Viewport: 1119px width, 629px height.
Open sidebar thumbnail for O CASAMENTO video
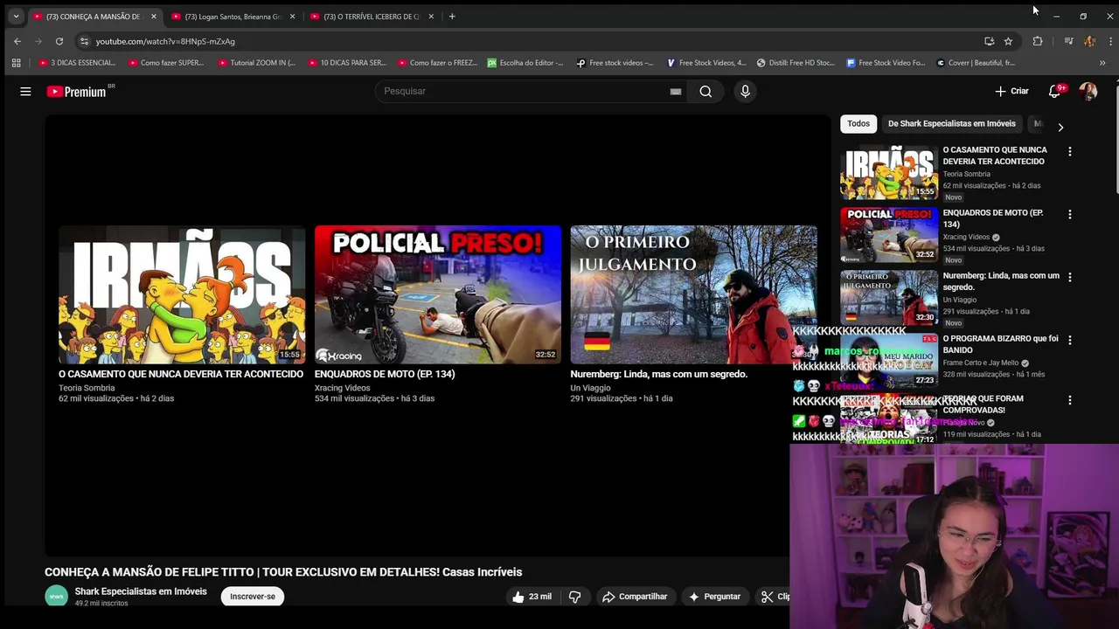pyautogui.click(x=889, y=172)
